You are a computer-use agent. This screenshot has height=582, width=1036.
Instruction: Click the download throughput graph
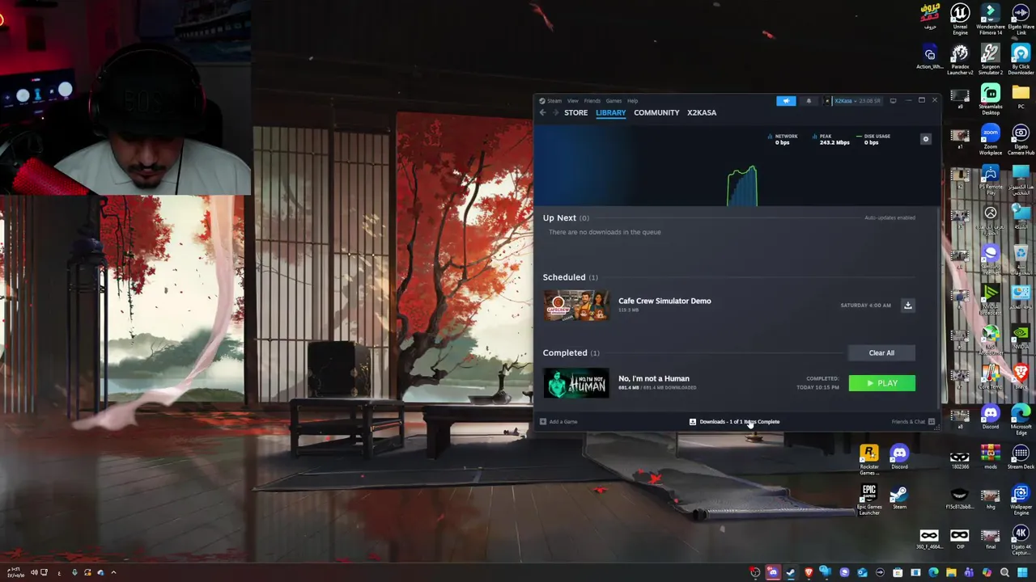click(x=741, y=186)
